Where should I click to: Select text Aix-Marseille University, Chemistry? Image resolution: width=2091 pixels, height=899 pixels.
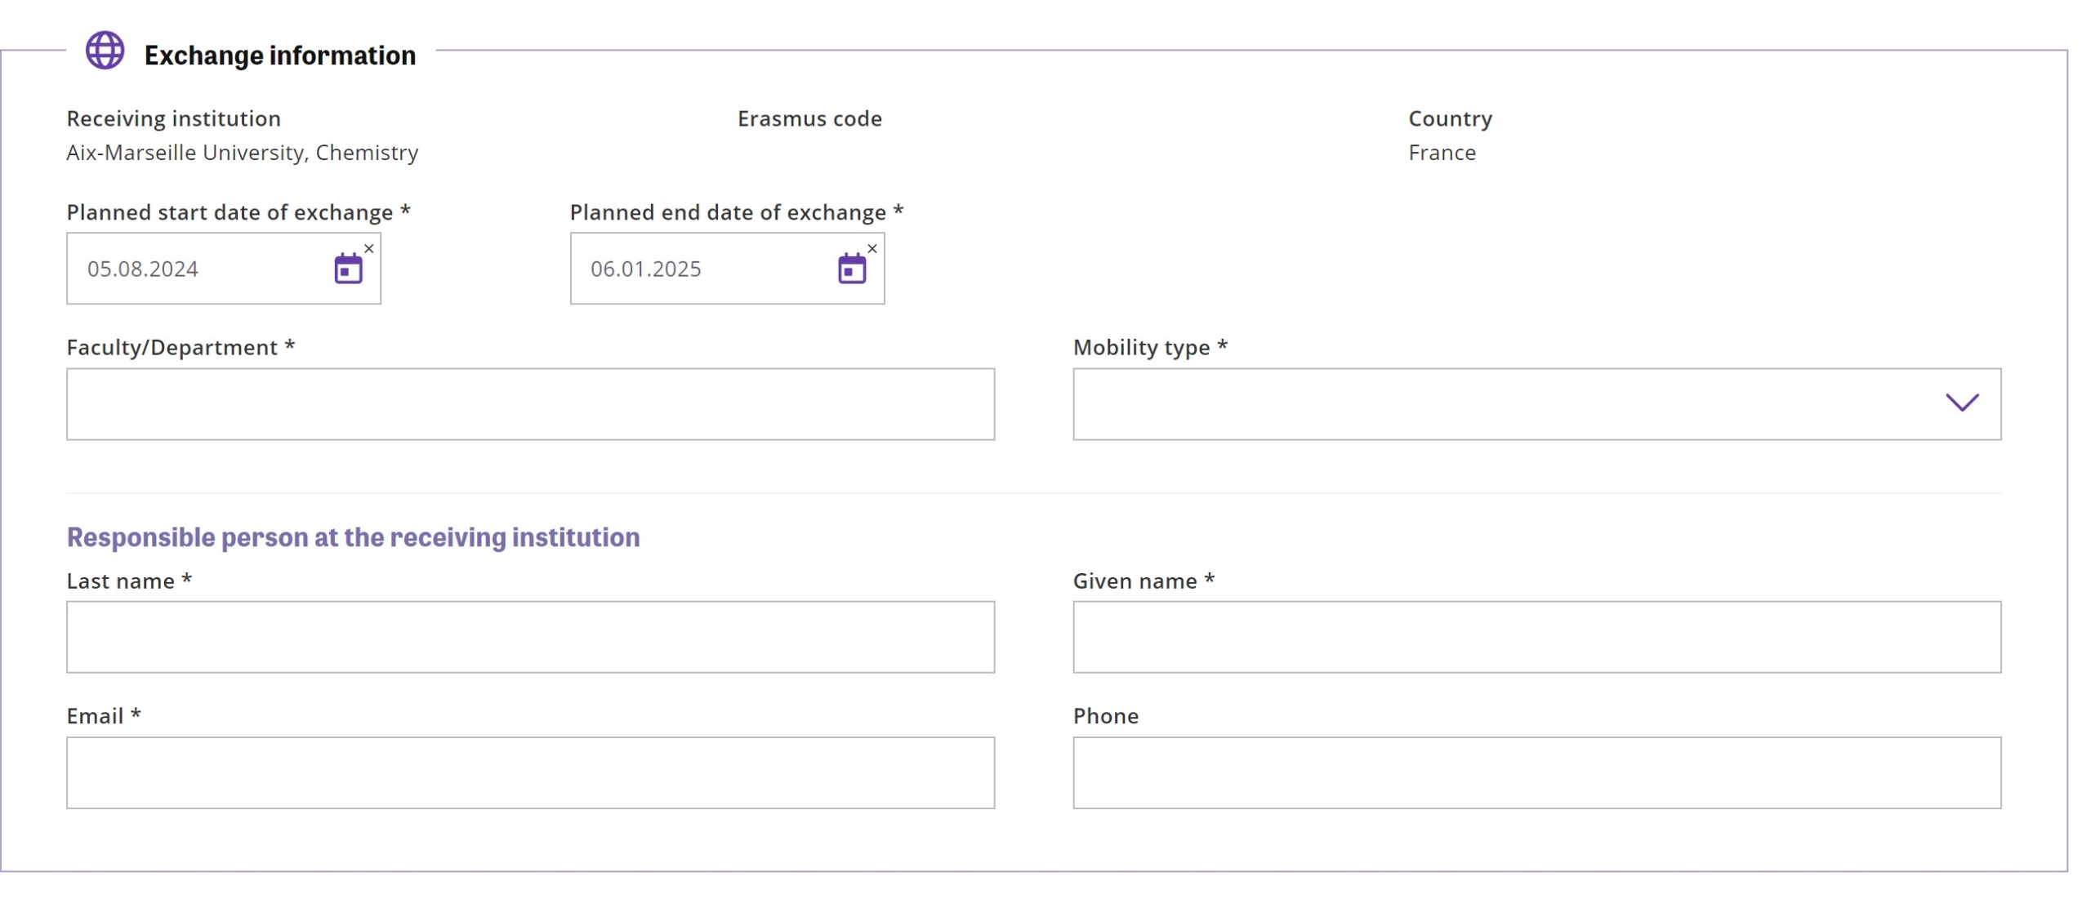point(242,153)
